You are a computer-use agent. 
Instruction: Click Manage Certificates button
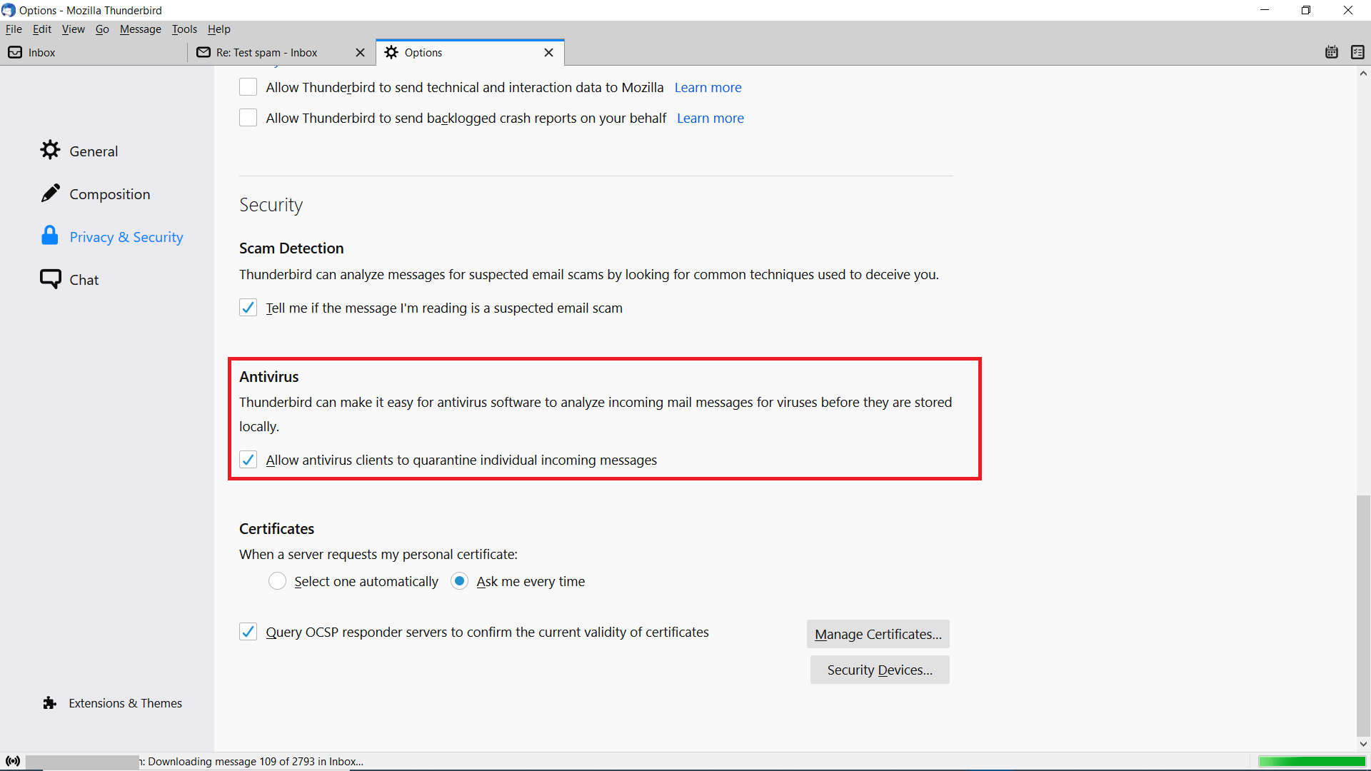[878, 634]
